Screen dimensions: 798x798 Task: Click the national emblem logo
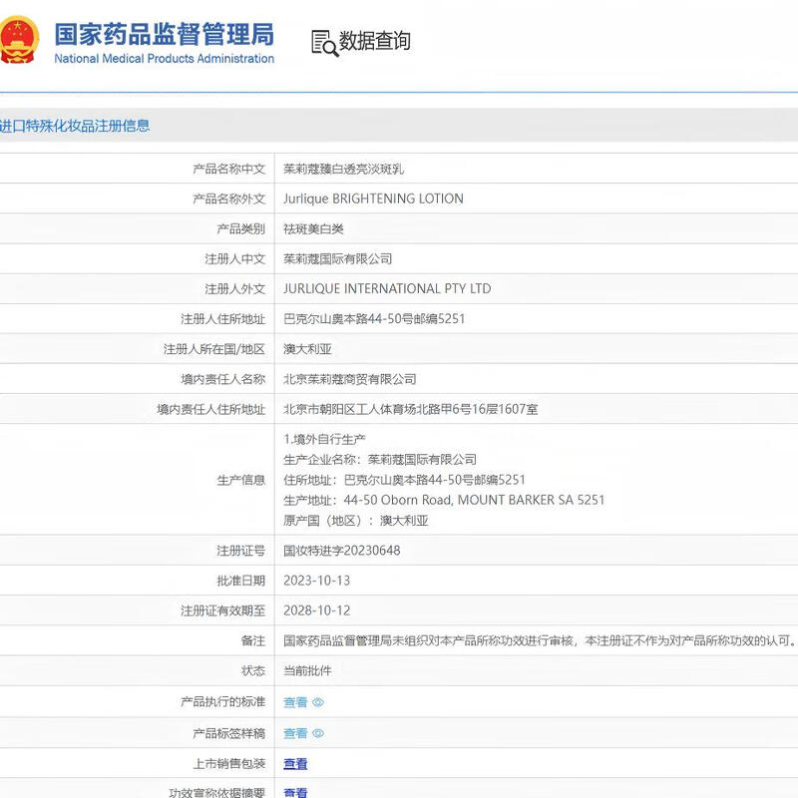18,42
